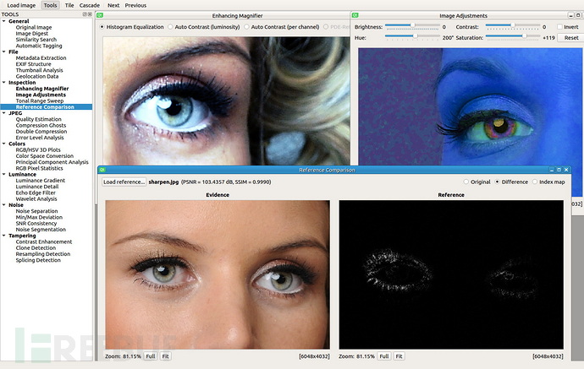The width and height of the screenshot is (584, 369).
Task: Close the TOOLS dock panel
Action: click(90, 14)
